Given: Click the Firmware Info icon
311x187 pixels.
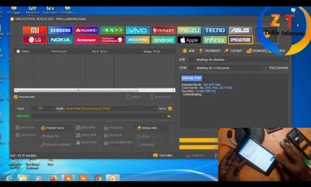Looking at the screenshot, I should [16, 97].
